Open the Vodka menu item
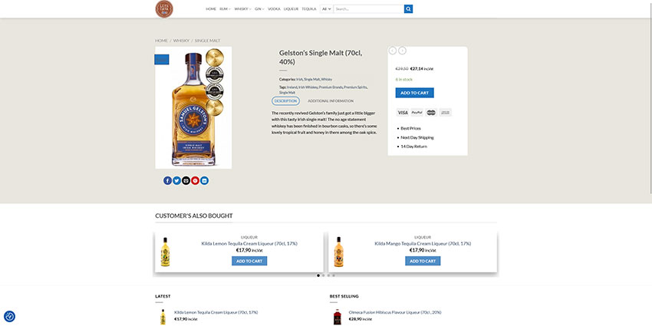 pos(274,9)
